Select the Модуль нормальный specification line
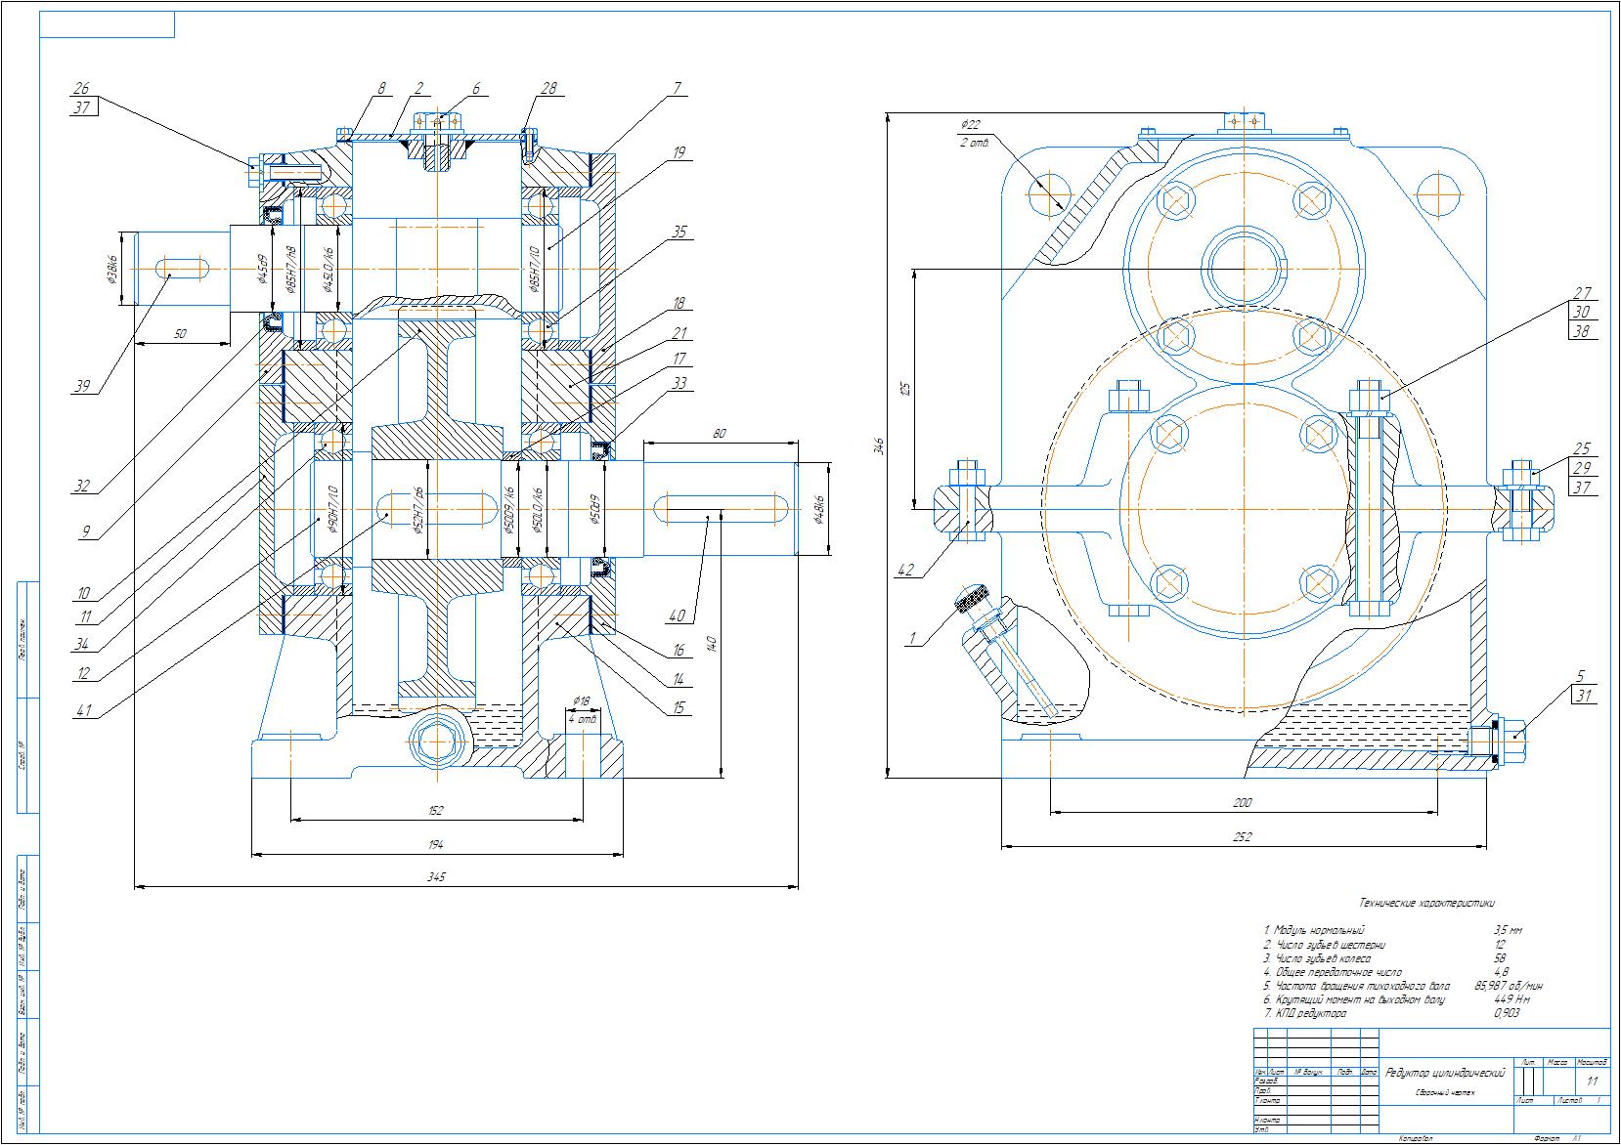The image size is (1621, 1145). pyautogui.click(x=1313, y=931)
